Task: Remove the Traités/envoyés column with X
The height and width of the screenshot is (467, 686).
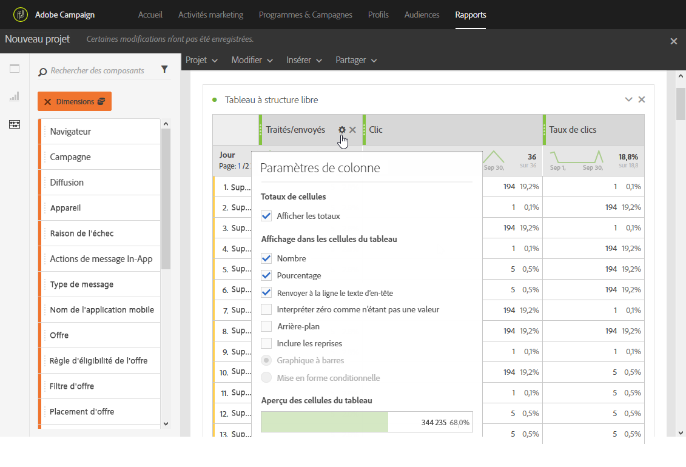Action: [x=352, y=130]
